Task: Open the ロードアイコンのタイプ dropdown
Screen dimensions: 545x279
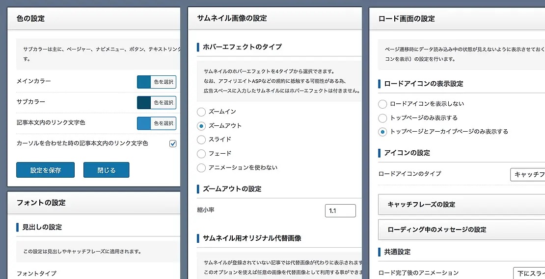Action: (x=528, y=174)
